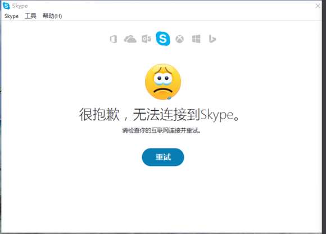The width and height of the screenshot is (326, 234).
Task: Close the Skype window
Action: pyautogui.click(x=318, y=6)
